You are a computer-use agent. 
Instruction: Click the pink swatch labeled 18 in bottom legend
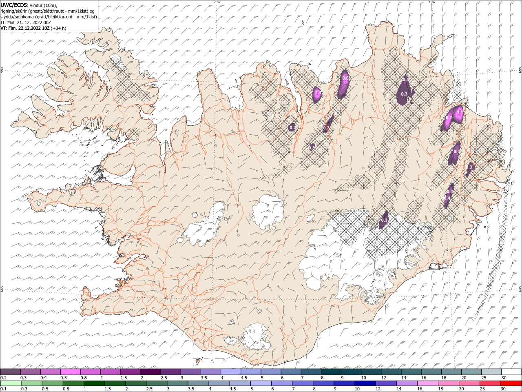pyautogui.click(x=449, y=383)
